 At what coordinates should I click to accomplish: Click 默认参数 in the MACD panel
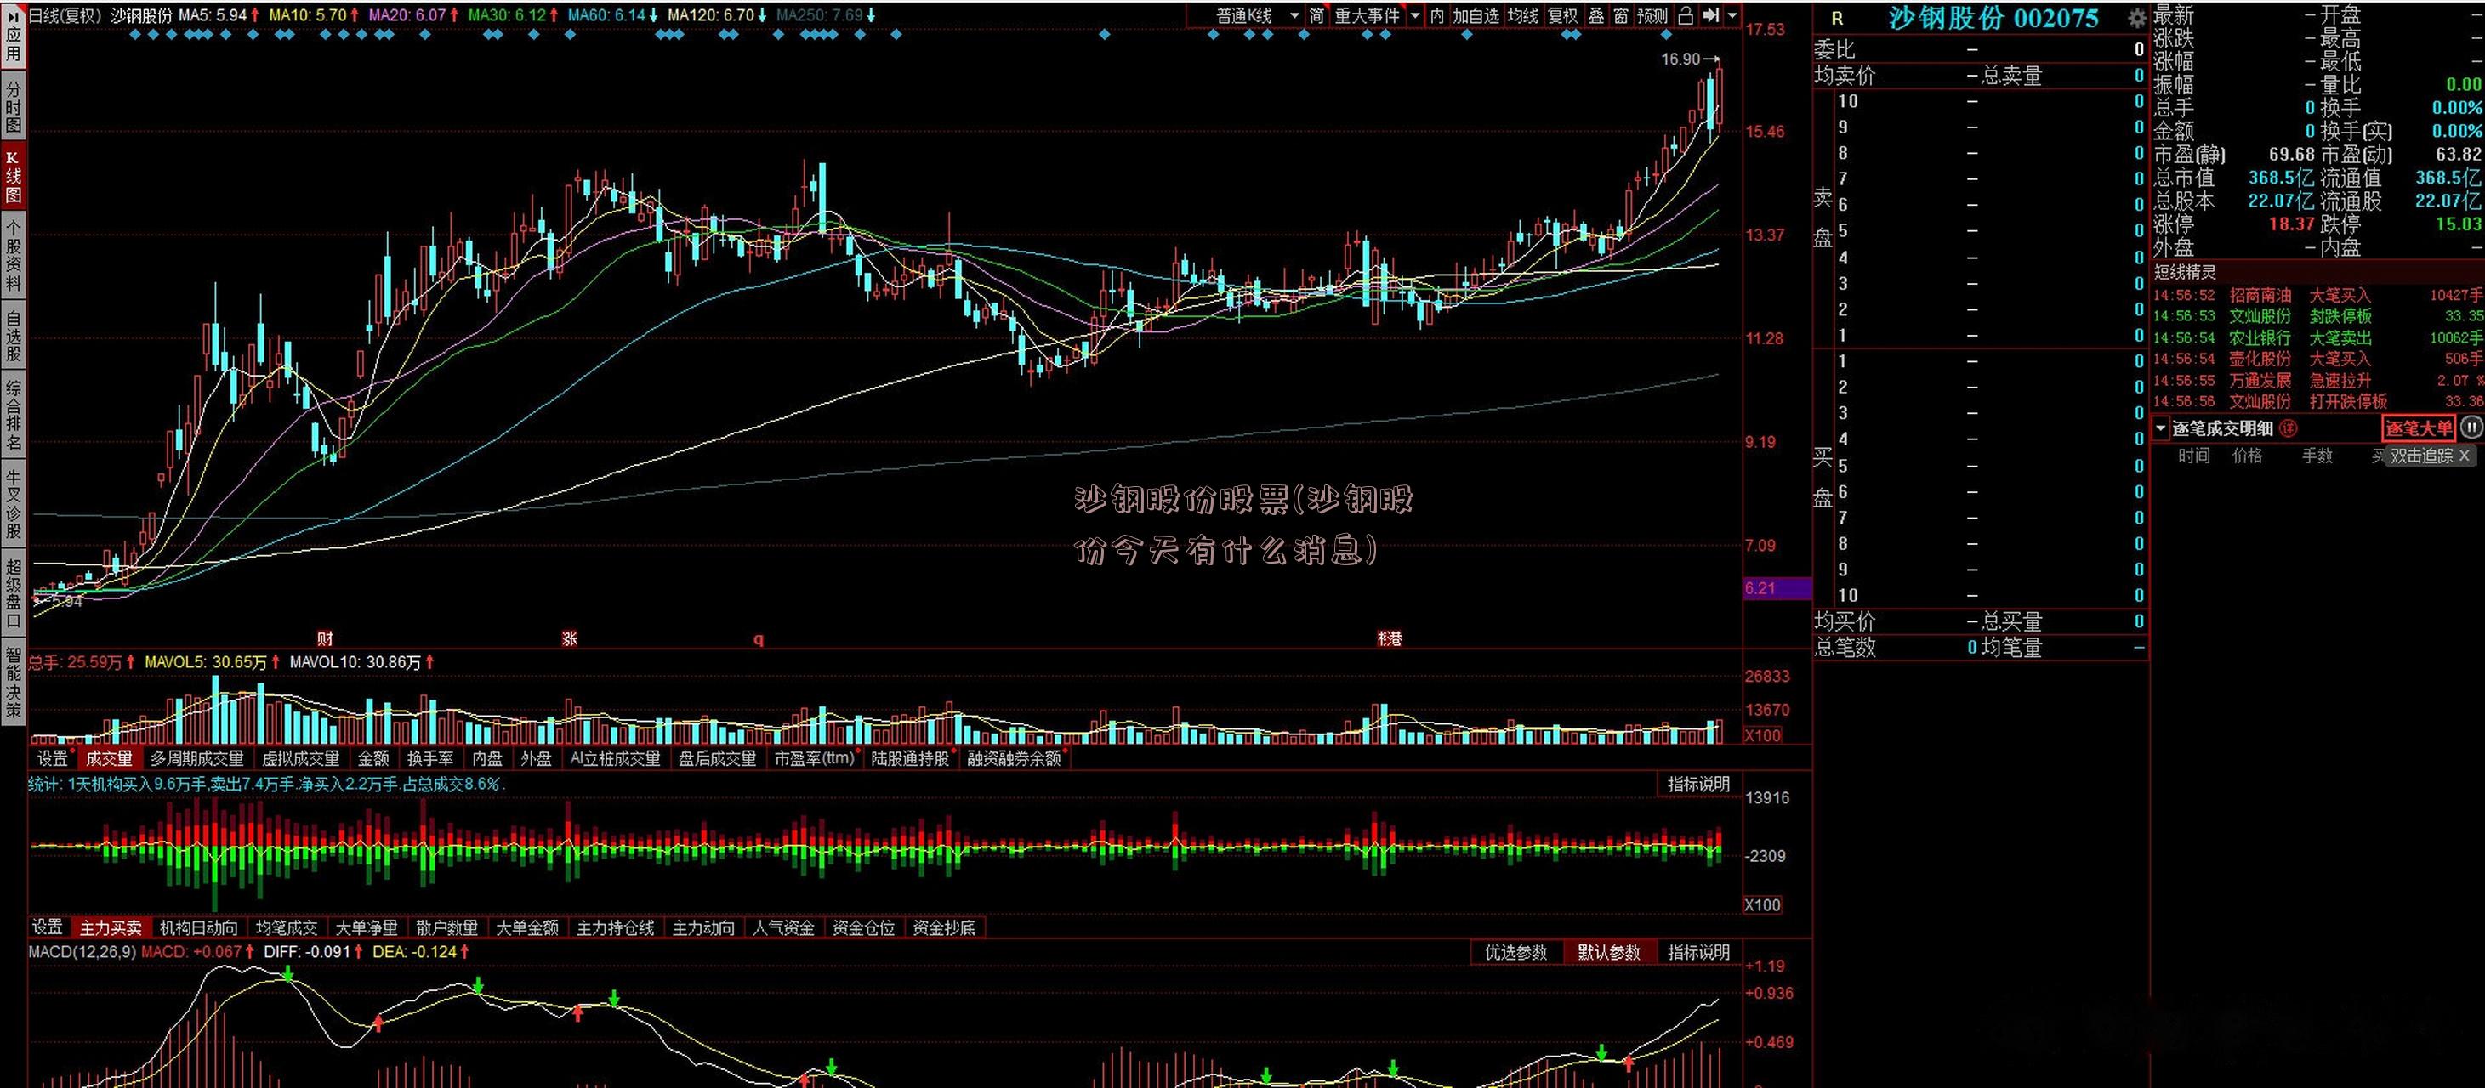[1608, 952]
